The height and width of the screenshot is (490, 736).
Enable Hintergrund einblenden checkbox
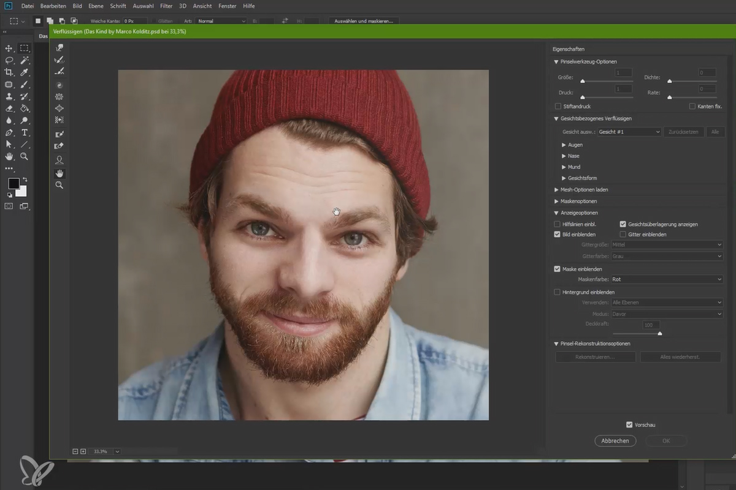(x=557, y=292)
